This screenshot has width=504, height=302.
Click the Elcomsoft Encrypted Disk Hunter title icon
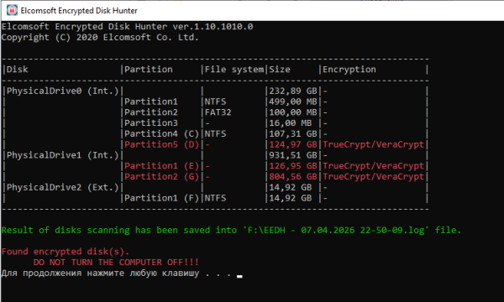click(x=12, y=10)
